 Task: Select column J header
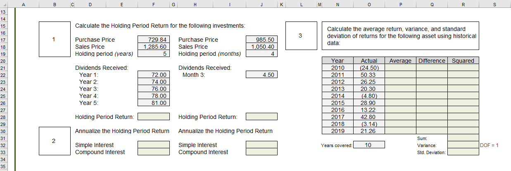(261, 5)
